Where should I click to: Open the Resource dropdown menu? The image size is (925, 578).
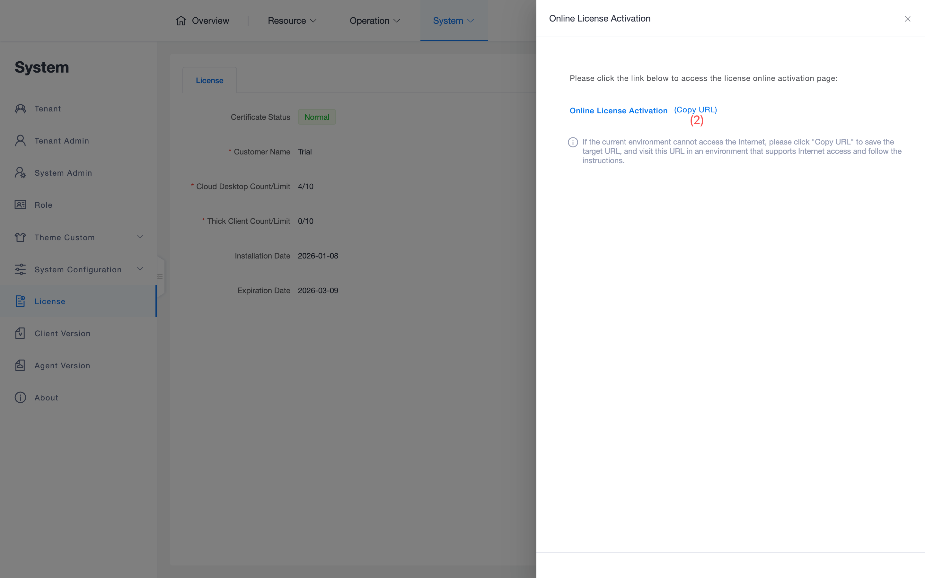(292, 21)
